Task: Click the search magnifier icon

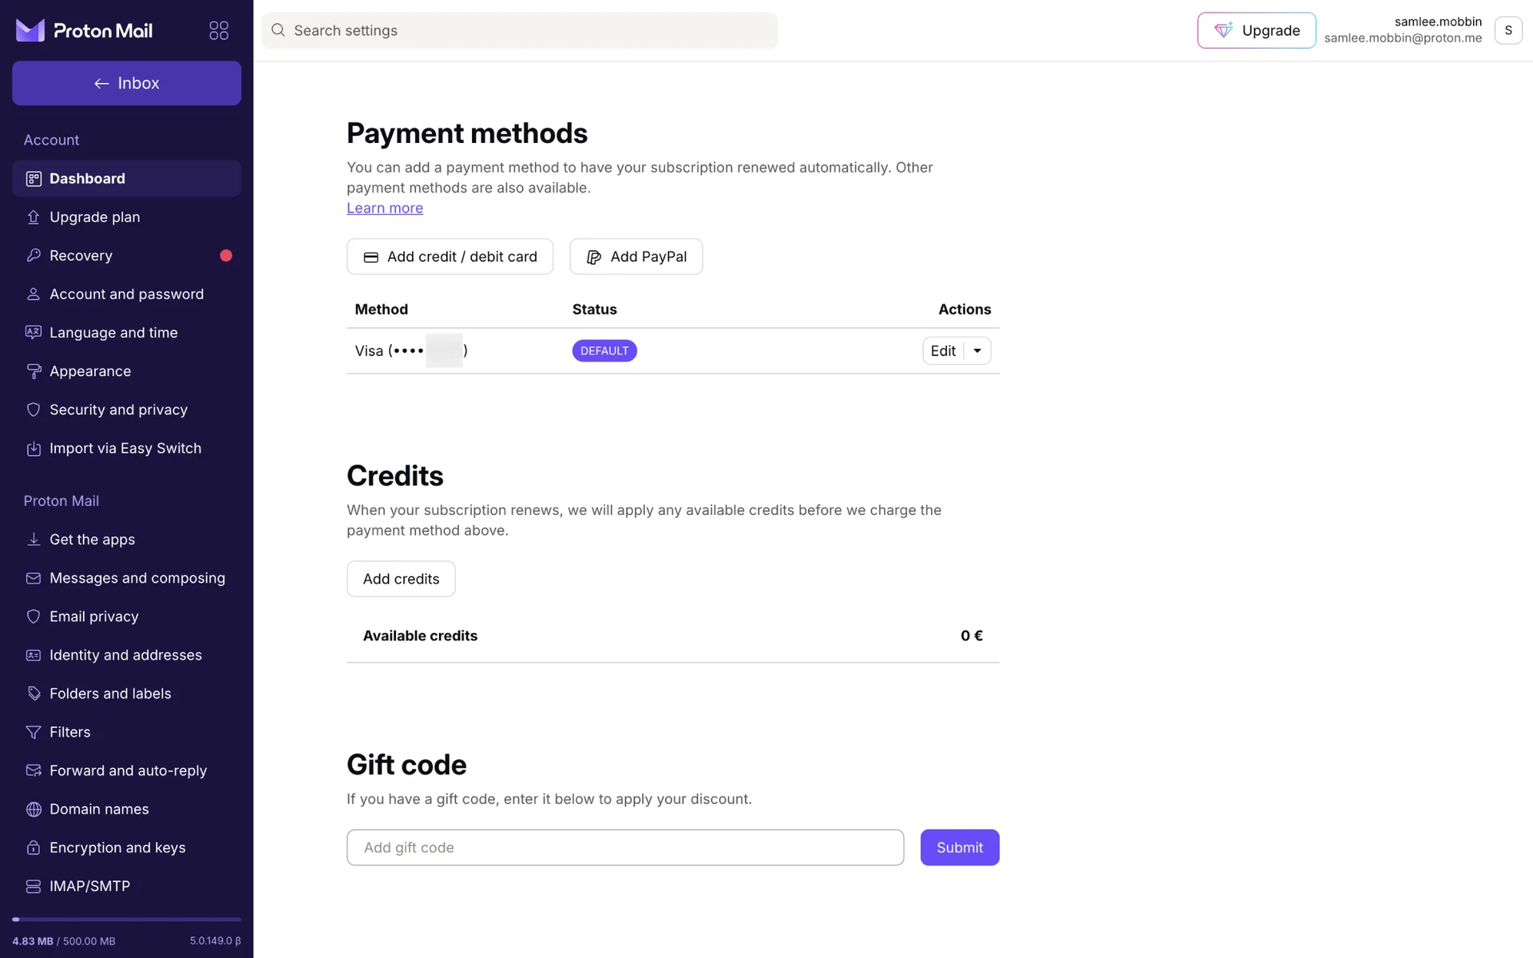Action: (x=278, y=30)
